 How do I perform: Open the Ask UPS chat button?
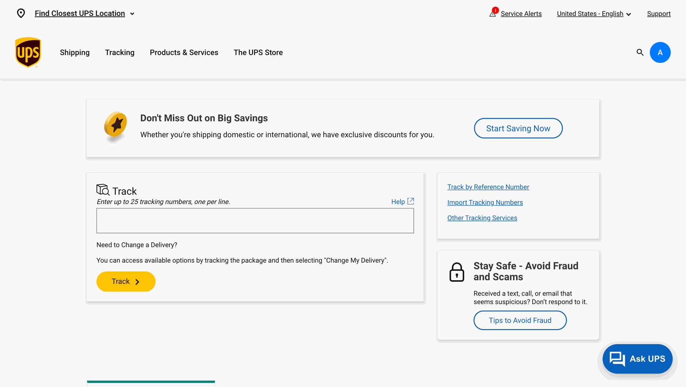pos(637,358)
